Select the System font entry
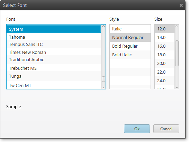189x142 pixels. (54, 29)
